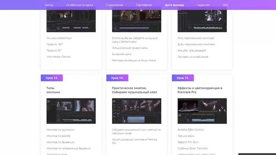
Task: Click the text Роль параллельного монтажа
Action: (x=196, y=38)
